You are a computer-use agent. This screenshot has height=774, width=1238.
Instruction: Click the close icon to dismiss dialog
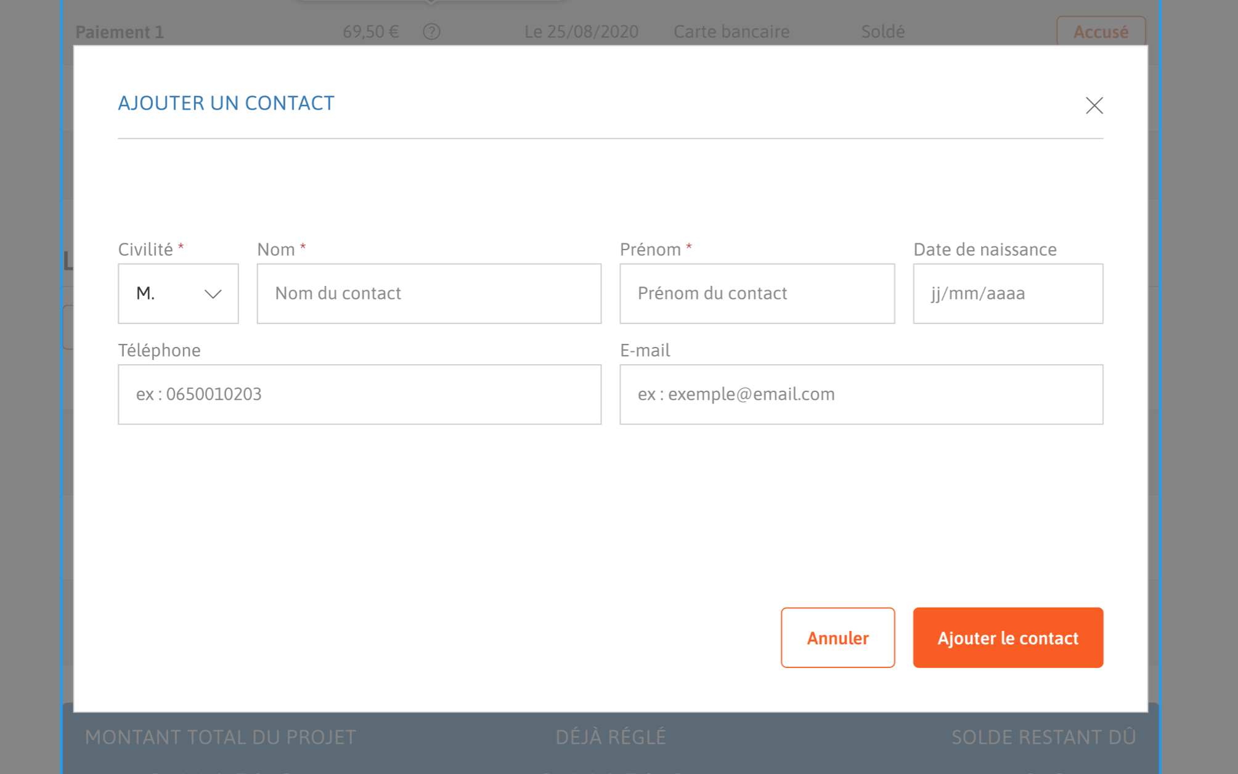coord(1094,105)
